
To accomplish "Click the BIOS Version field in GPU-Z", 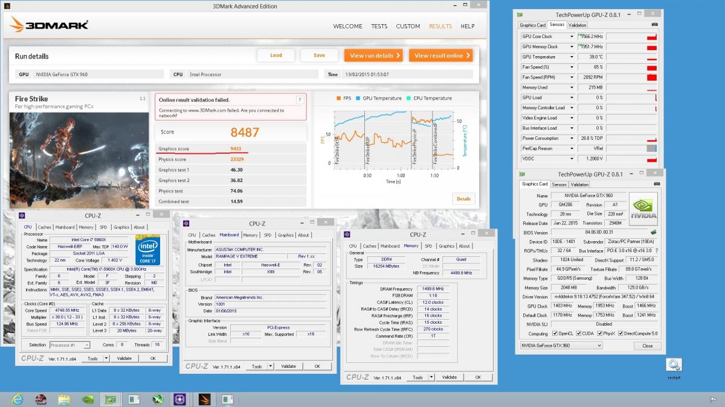I will pos(600,232).
